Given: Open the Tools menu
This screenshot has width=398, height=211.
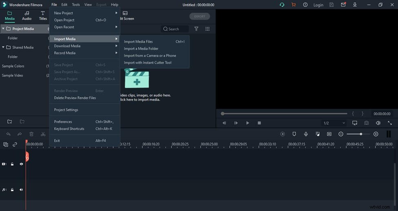Looking at the screenshot, I should point(76,4).
